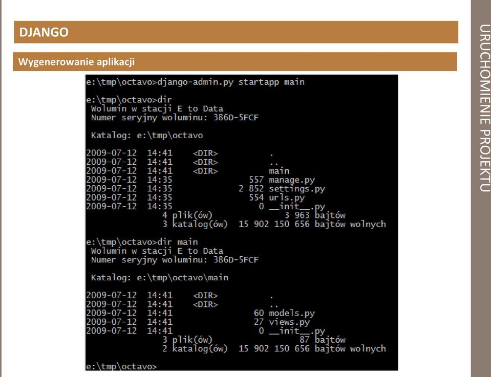Click the 'django-admin.py startapp main' command line
This screenshot has height=377, width=491.
pos(231,82)
